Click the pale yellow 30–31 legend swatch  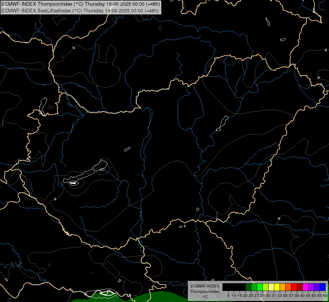coord(271,287)
